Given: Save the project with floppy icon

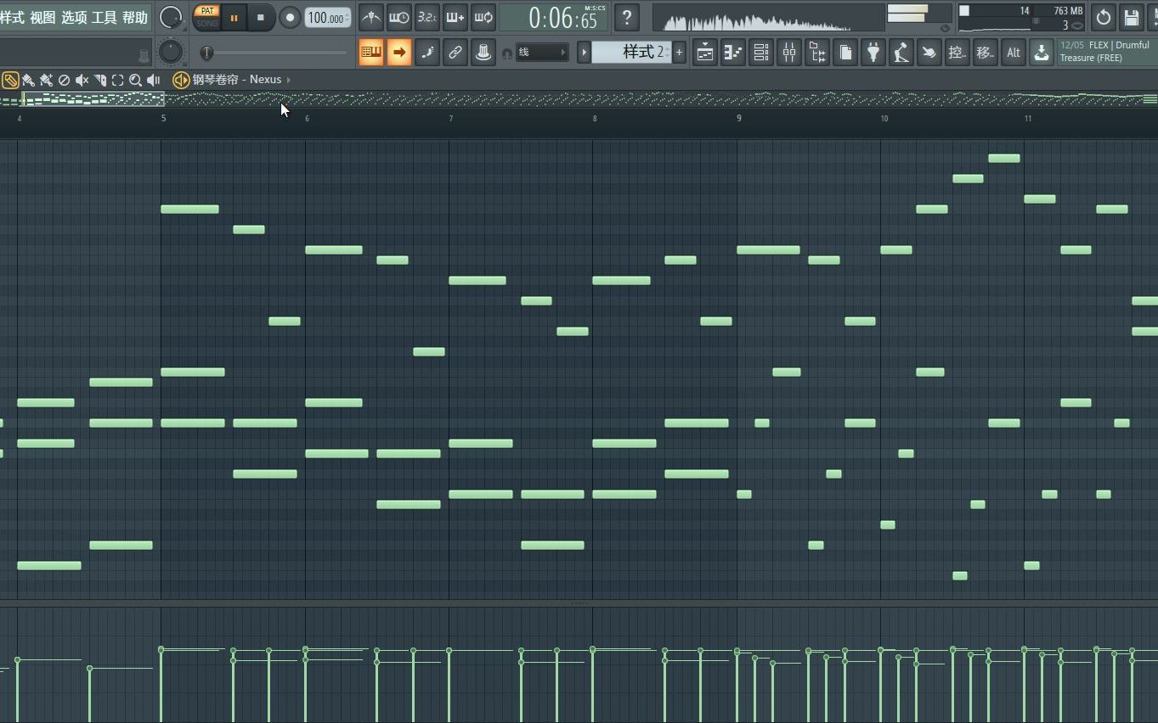Looking at the screenshot, I should coord(1132,17).
